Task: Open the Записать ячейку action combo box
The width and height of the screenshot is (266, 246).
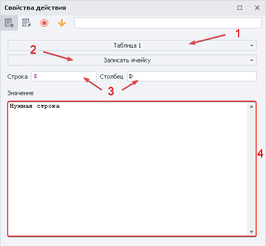Action: pyautogui.click(x=132, y=60)
